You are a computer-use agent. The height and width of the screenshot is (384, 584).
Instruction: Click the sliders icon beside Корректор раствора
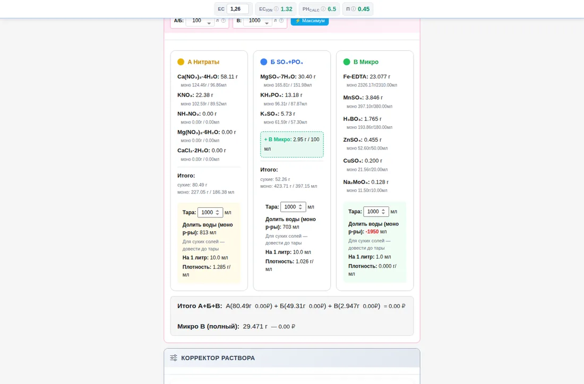click(174, 358)
